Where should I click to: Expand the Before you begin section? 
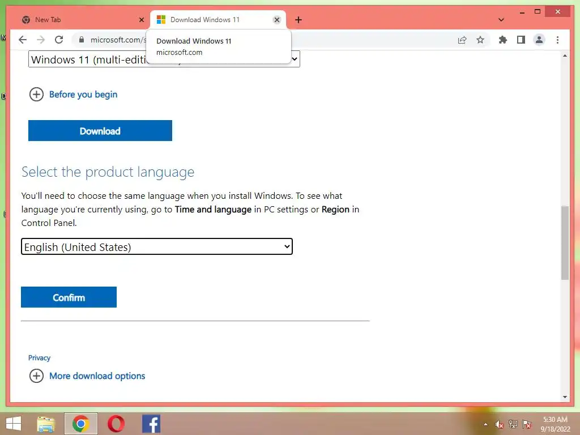pos(73,95)
